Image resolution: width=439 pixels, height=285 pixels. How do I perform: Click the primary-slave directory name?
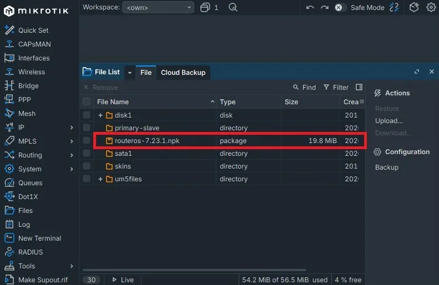click(x=137, y=128)
